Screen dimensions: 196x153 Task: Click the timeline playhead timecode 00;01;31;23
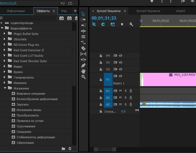(104, 18)
